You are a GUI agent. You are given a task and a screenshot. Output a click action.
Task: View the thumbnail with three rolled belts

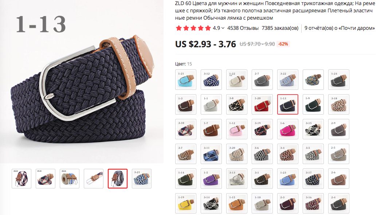pos(70,179)
